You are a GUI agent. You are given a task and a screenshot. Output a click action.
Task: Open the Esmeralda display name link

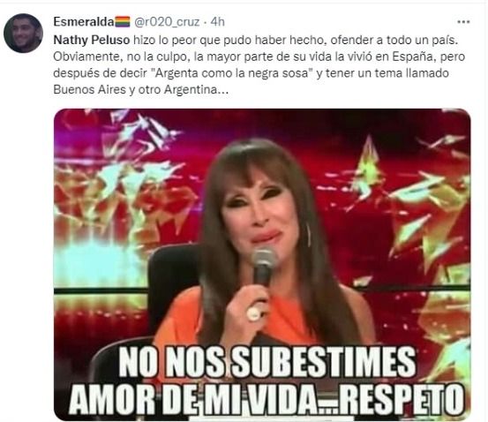pos(84,22)
